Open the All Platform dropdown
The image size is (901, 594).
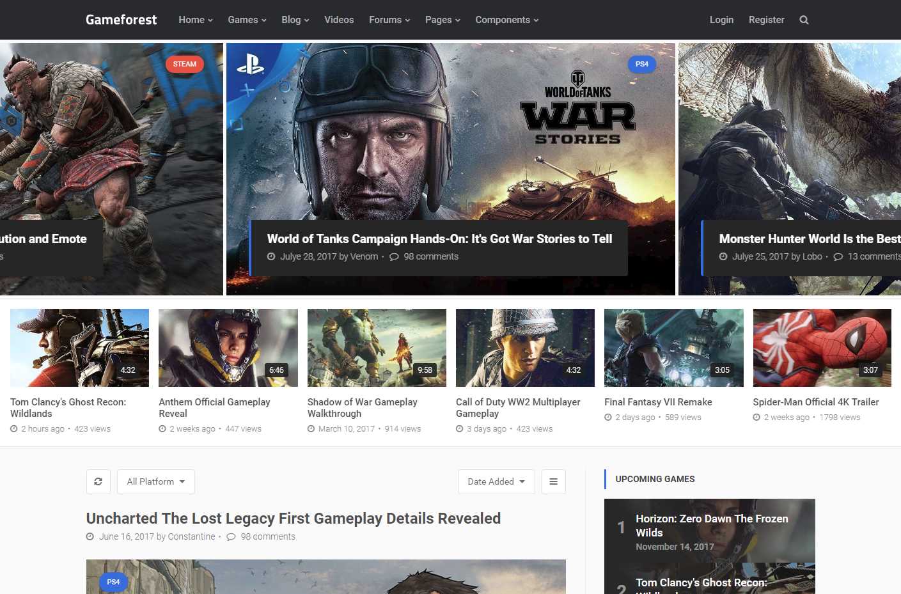click(x=155, y=481)
